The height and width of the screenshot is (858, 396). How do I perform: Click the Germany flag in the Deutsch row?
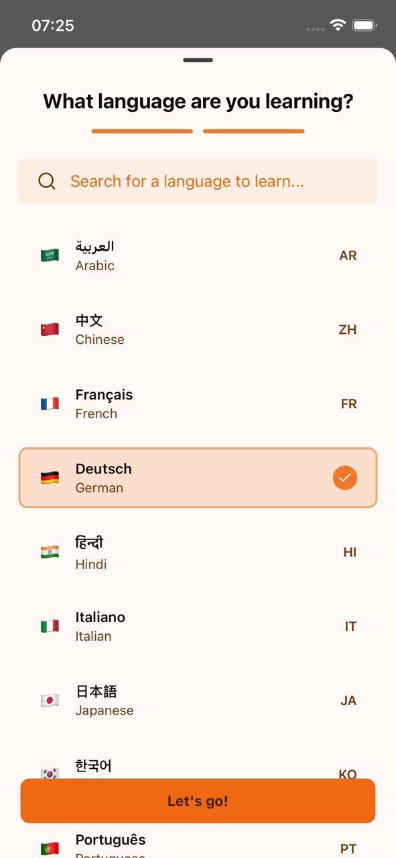pyautogui.click(x=50, y=477)
